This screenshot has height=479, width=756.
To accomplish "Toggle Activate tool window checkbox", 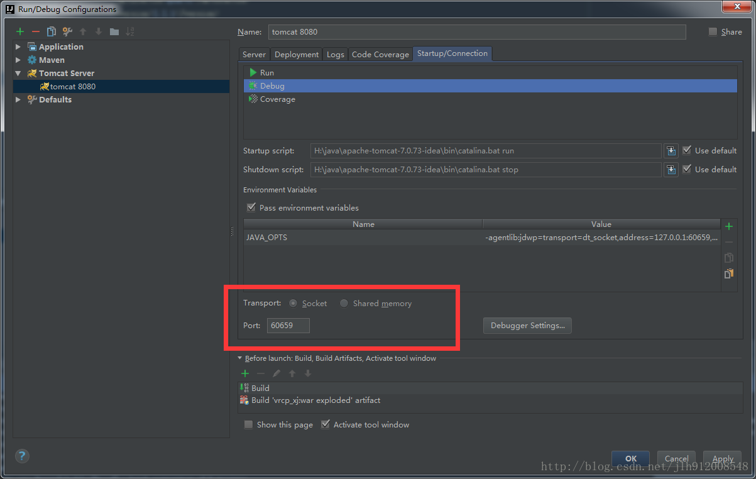I will coord(326,425).
